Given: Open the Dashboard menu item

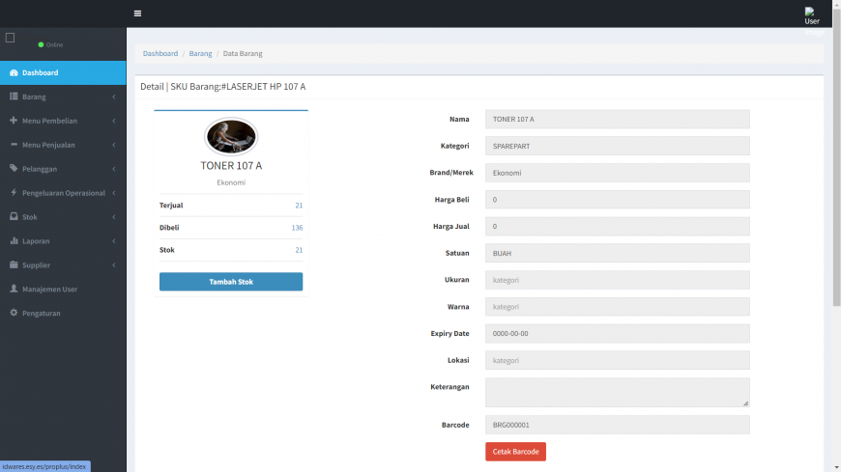Looking at the screenshot, I should tap(63, 72).
